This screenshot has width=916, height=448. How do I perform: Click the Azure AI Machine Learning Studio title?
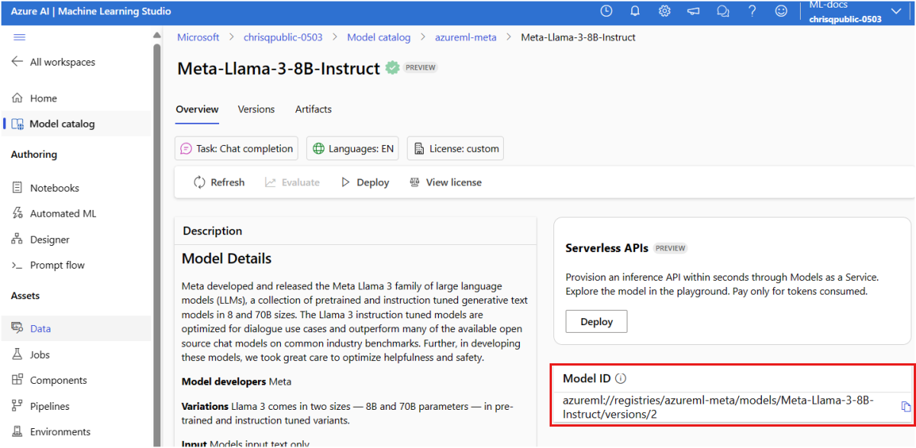point(91,11)
